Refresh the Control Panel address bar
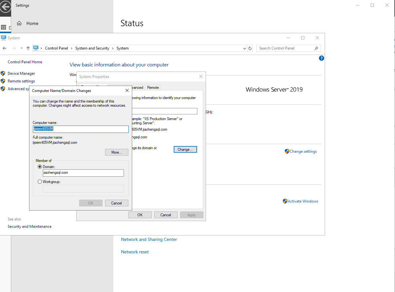 click(250, 48)
